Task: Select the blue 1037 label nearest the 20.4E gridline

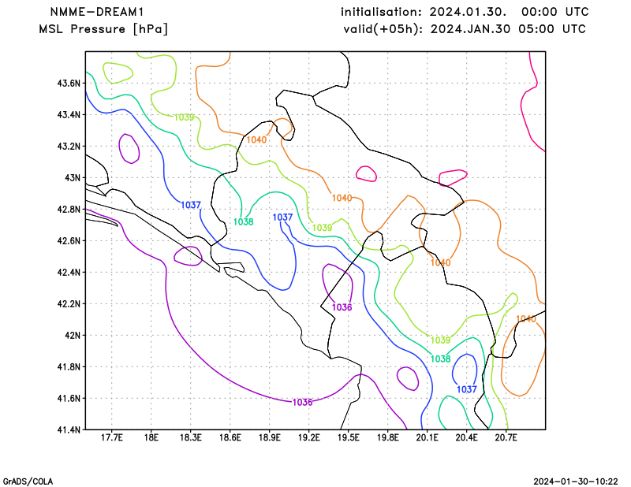Action: [467, 389]
